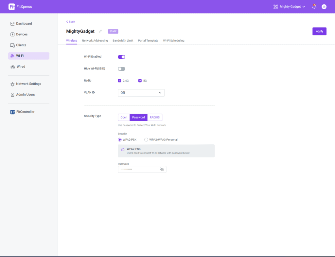This screenshot has height=257, width=335.
Task: Click the Apply button
Action: tap(319, 31)
